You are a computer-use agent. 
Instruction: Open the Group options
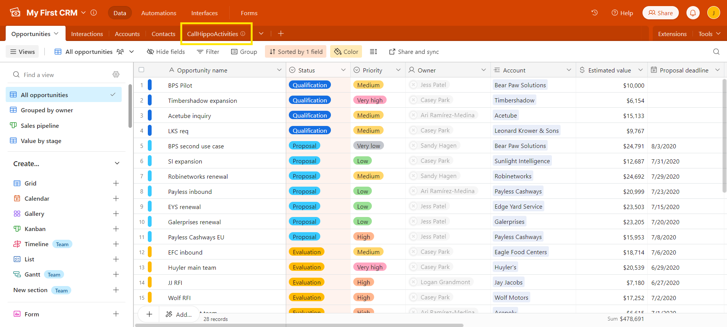pos(244,52)
